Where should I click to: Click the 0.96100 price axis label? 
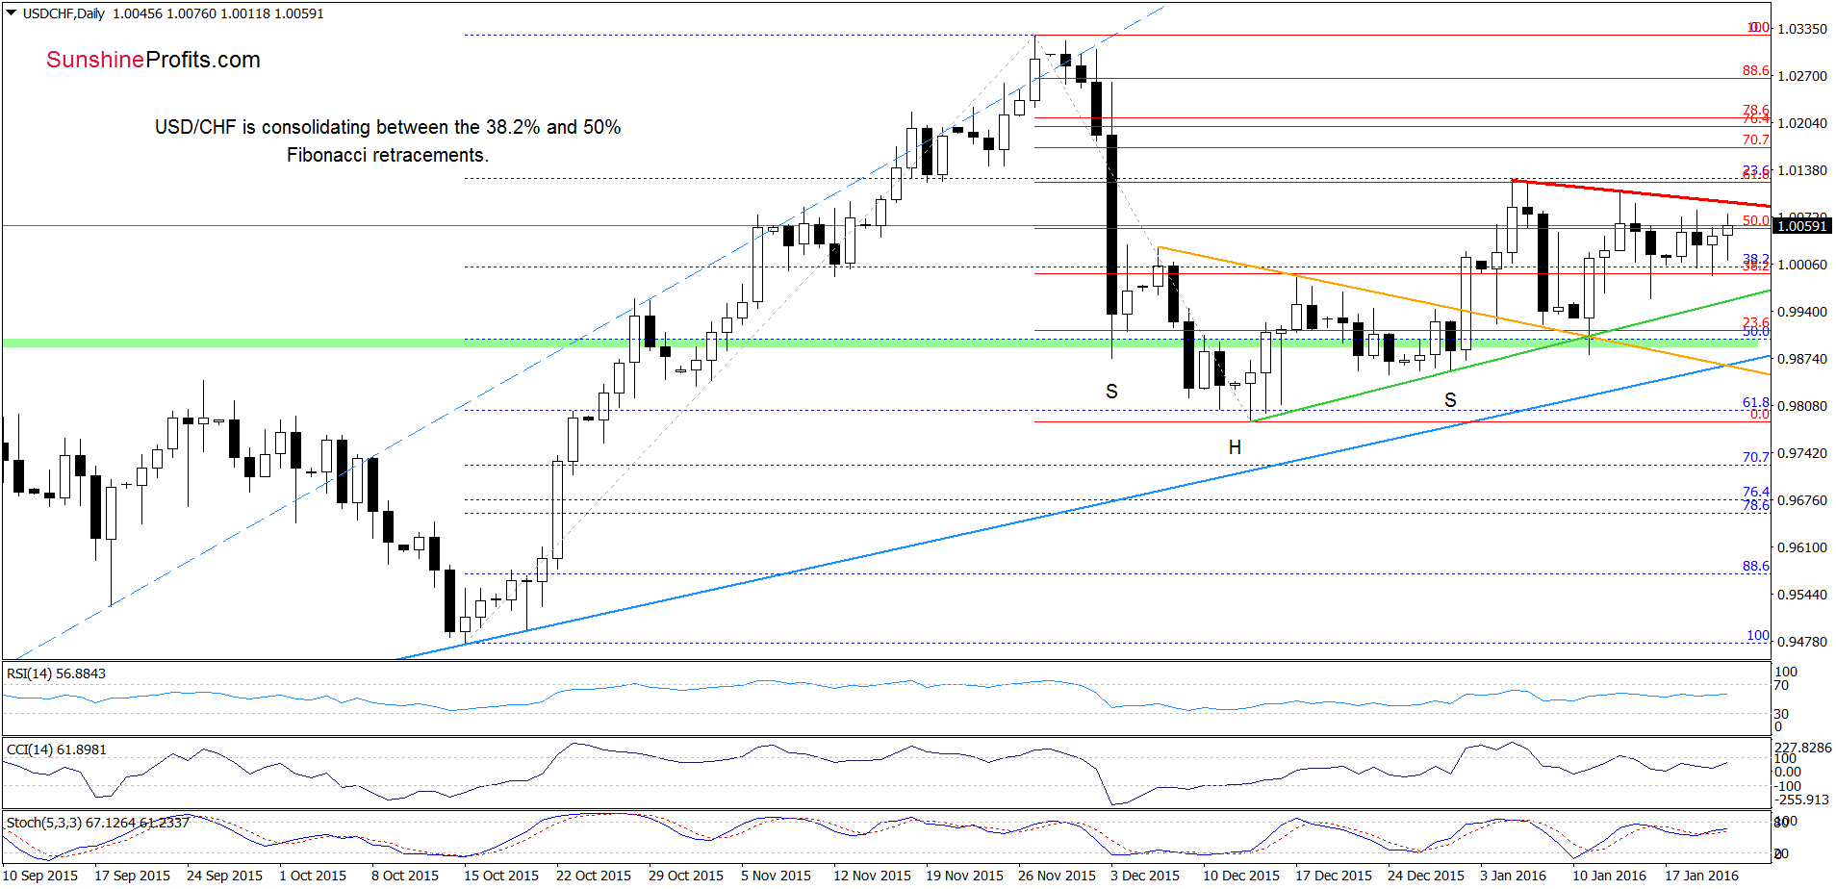(1802, 547)
